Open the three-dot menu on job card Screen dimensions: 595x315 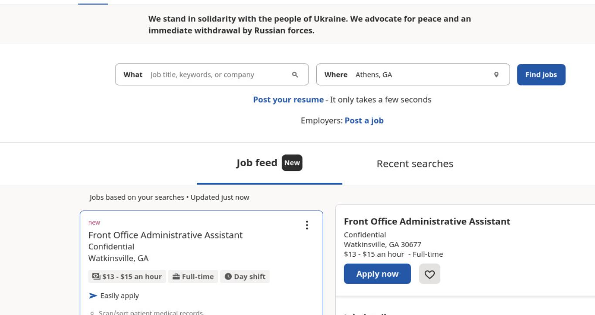307,225
